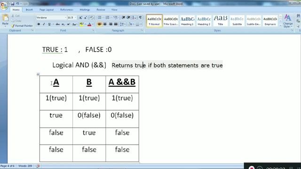Open the line spacing dropdown
This screenshot has width=301, height=169.
(122, 24)
